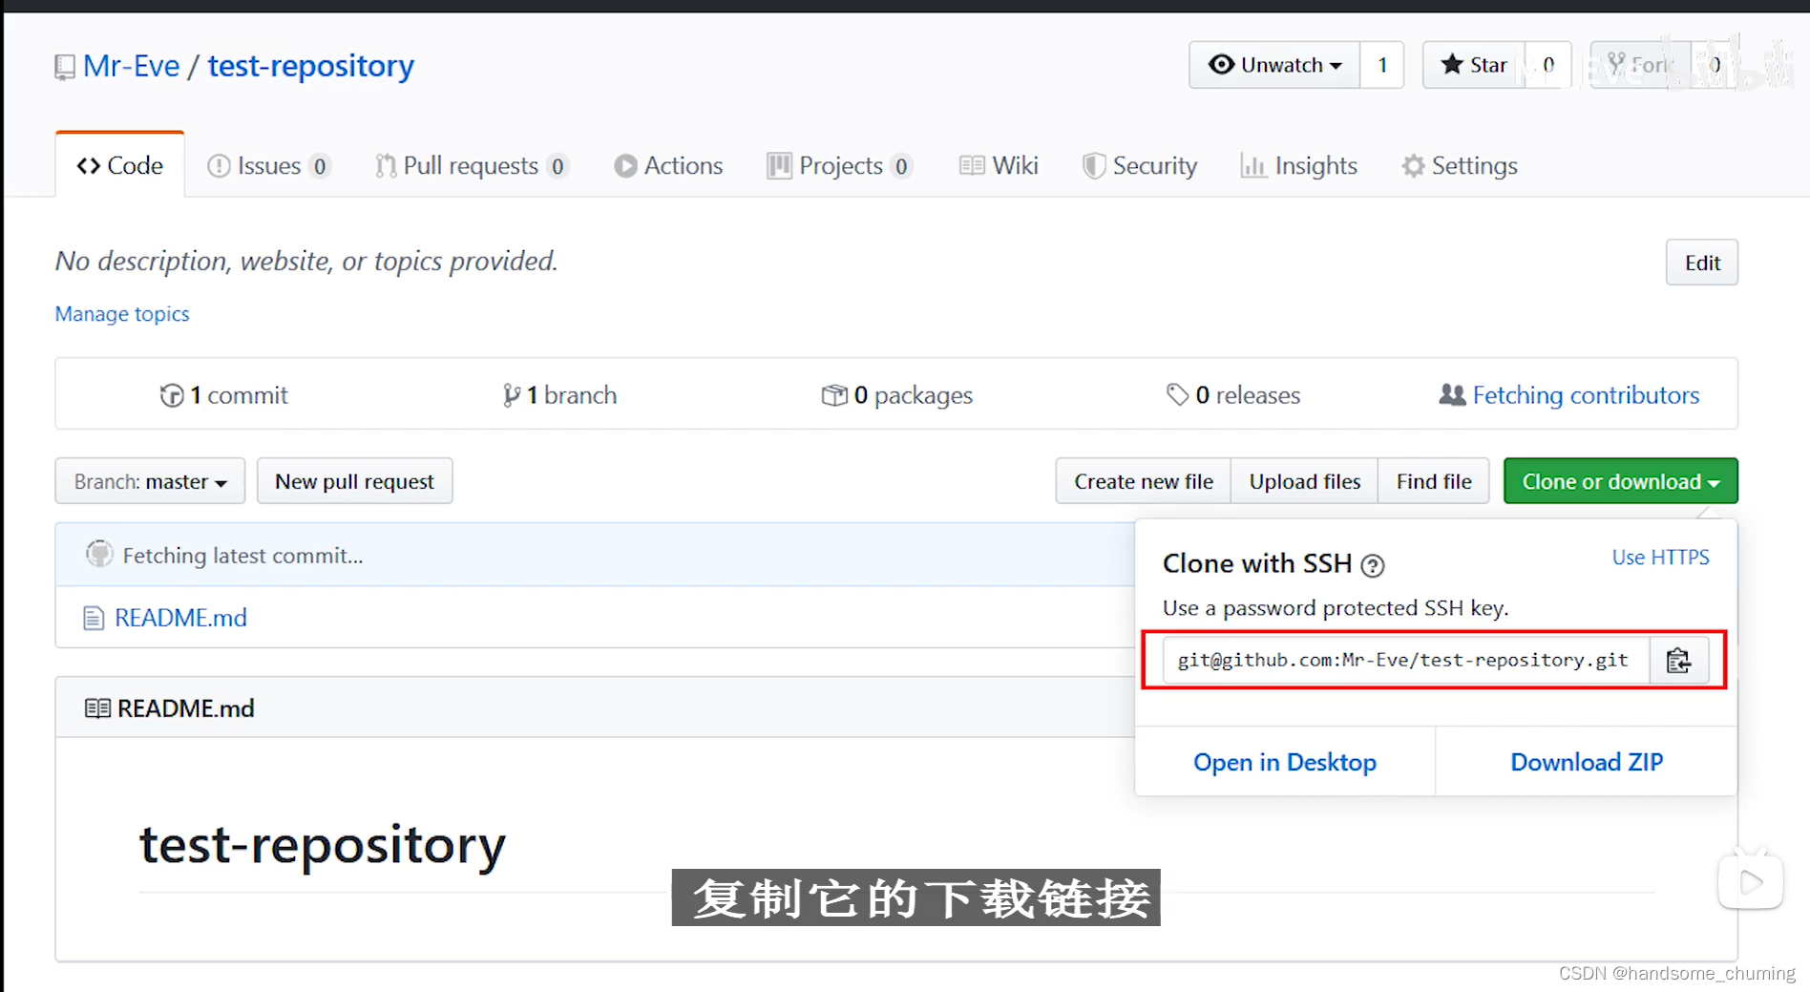The width and height of the screenshot is (1810, 992).
Task: Click the 'Fetching latest commit...' text
Action: pos(242,556)
